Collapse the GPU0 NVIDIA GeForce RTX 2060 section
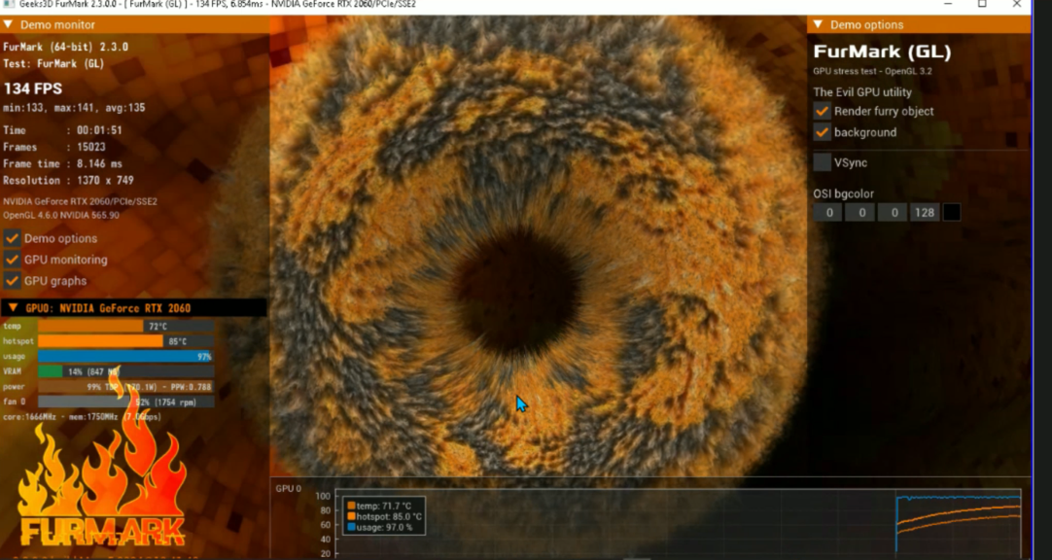 point(13,308)
